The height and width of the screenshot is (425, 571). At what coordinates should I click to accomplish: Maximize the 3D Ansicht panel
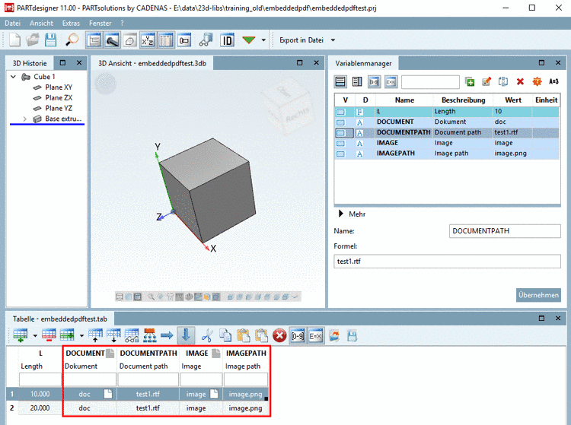coord(300,63)
